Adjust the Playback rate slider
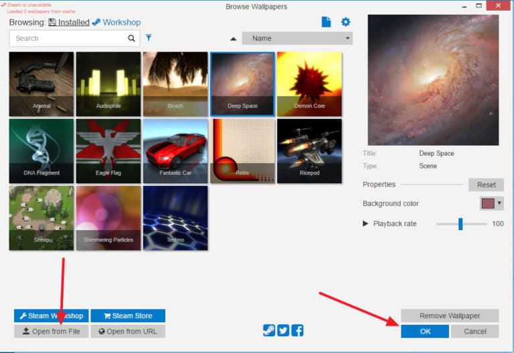 [460, 224]
